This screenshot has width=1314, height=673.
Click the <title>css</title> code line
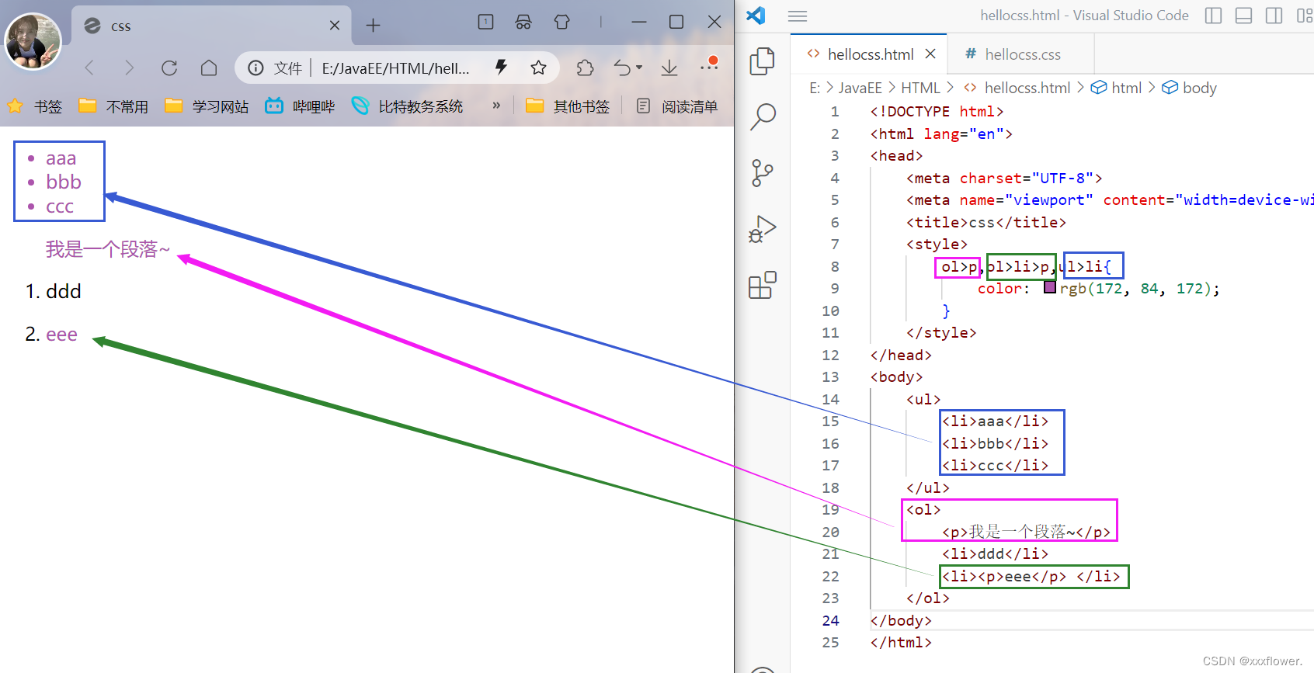(986, 222)
